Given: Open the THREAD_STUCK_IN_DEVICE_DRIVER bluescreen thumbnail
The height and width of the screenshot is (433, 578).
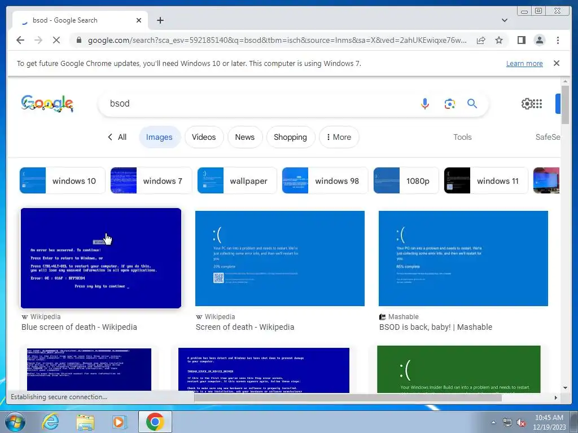Looking at the screenshot, I should [264, 370].
